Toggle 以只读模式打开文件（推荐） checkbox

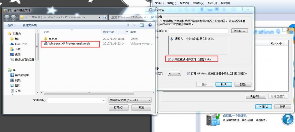(x=170, y=60)
